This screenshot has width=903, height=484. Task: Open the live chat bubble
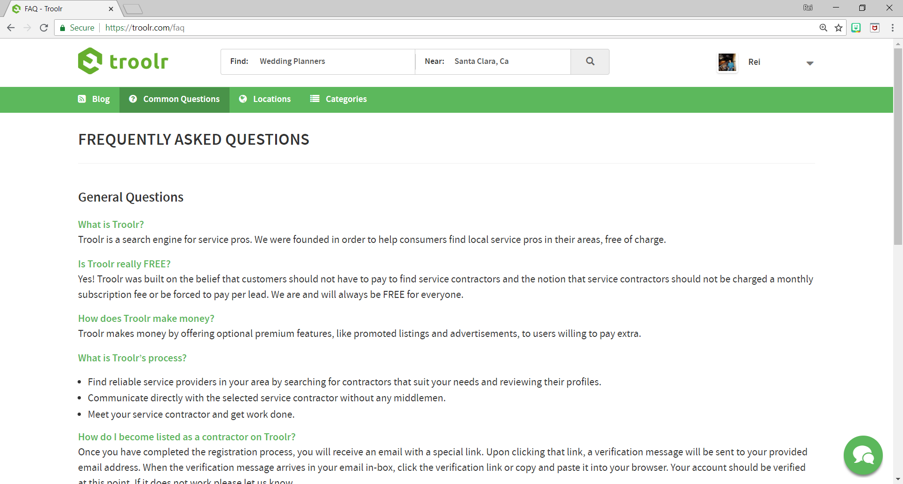click(x=863, y=455)
